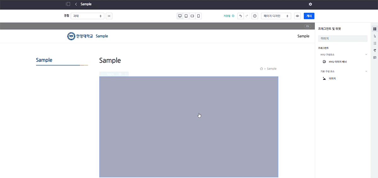Collapse the 기본 구성 요소 section
This screenshot has width=378, height=178.
click(366, 71)
